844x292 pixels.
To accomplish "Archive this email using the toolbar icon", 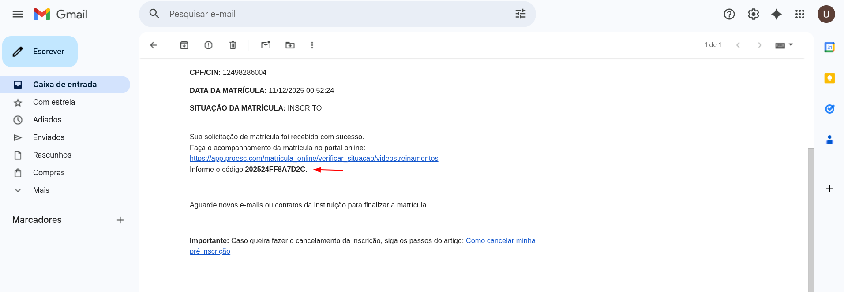I will (184, 45).
